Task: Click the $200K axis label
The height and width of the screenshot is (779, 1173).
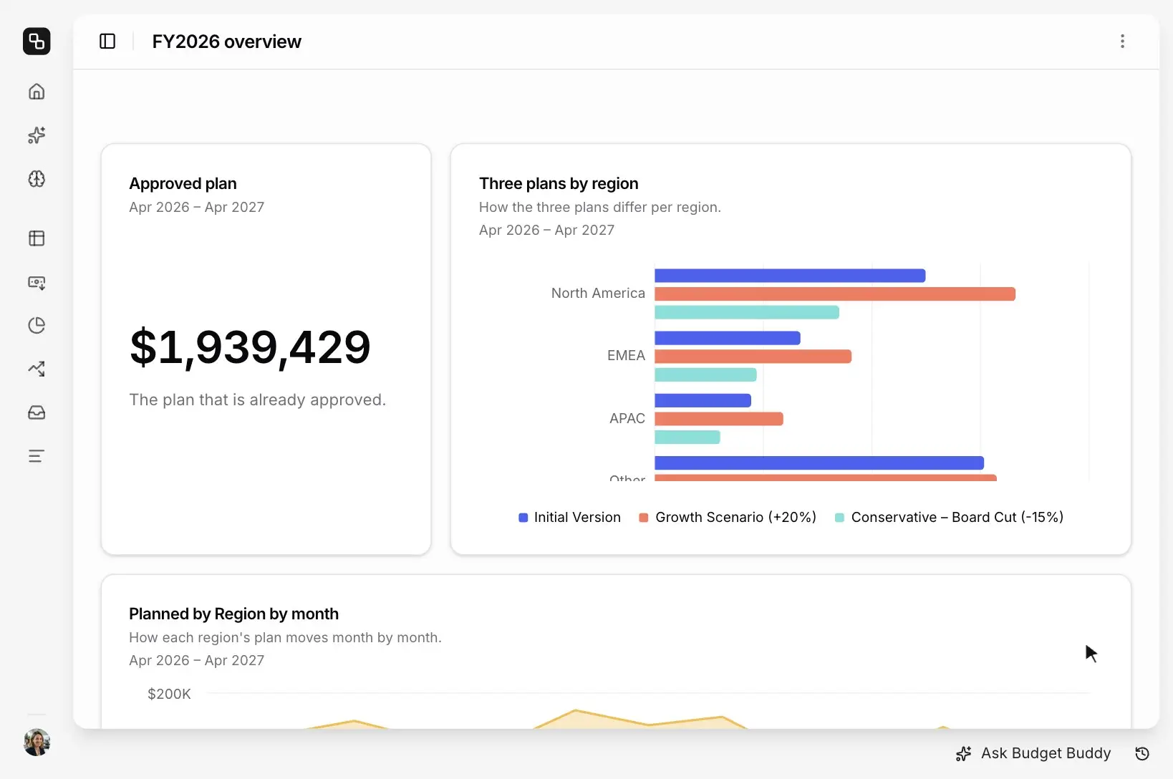Action: (x=169, y=694)
